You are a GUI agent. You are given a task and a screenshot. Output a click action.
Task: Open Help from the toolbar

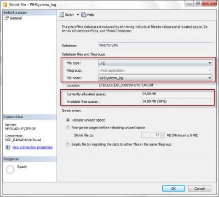coord(88,15)
